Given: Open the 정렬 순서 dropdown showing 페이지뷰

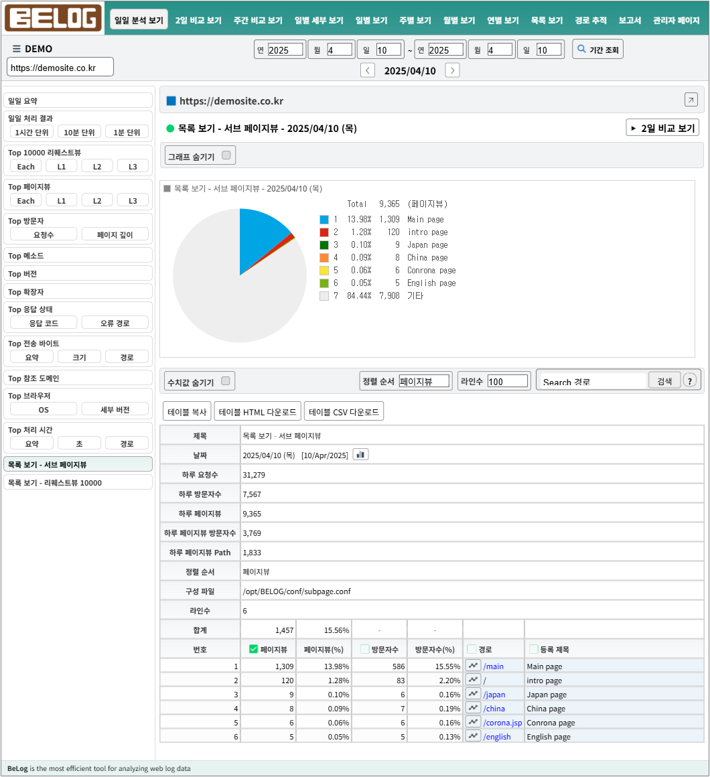Looking at the screenshot, I should [424, 381].
